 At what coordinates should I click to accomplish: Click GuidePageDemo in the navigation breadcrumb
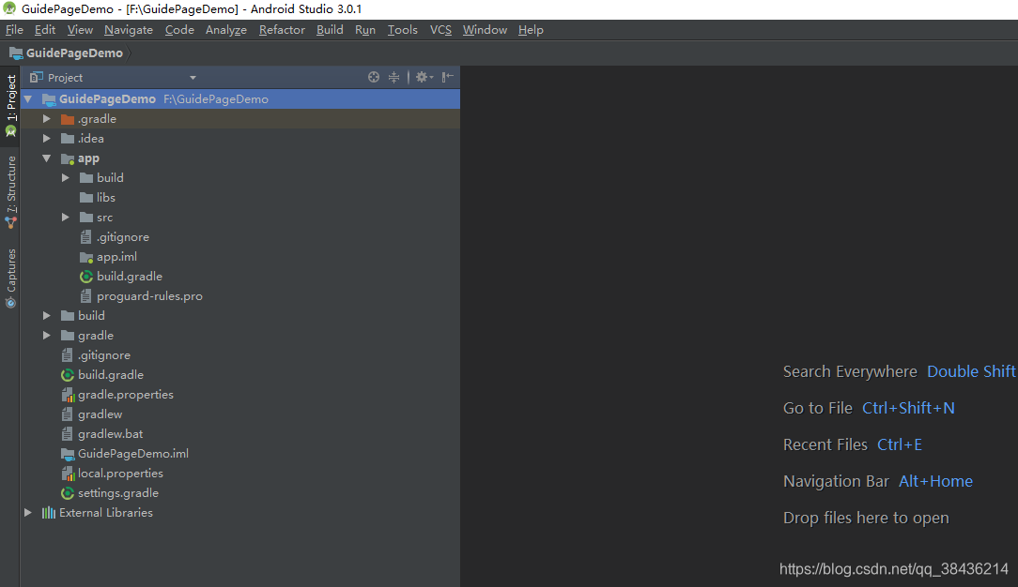[74, 53]
